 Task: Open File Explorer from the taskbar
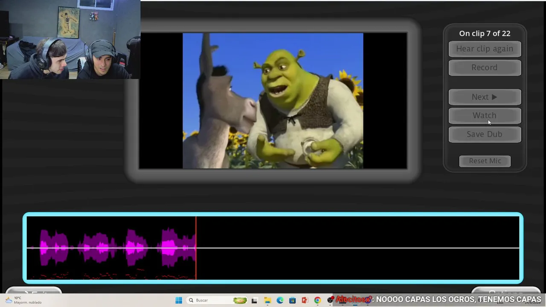[x=267, y=300]
